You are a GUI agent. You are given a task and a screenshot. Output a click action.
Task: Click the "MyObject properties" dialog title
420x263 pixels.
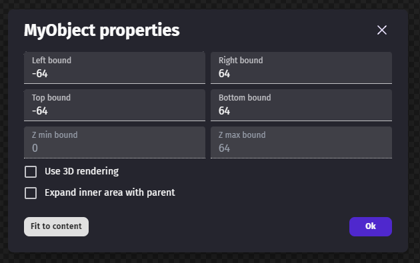(102, 30)
